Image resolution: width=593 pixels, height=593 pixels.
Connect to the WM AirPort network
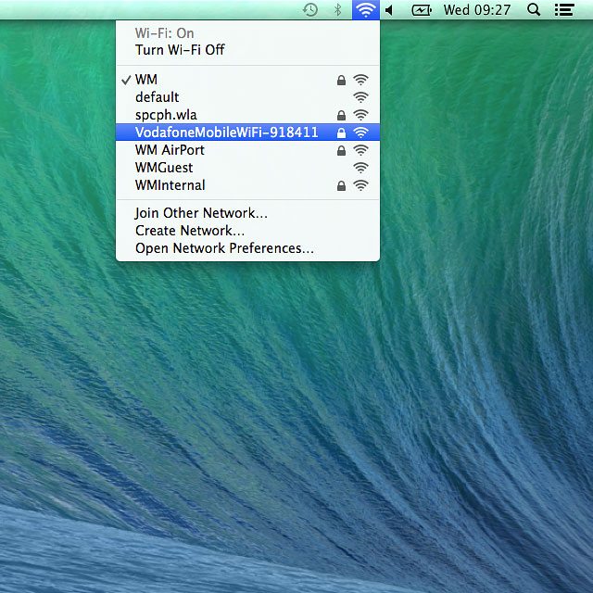tap(247, 150)
